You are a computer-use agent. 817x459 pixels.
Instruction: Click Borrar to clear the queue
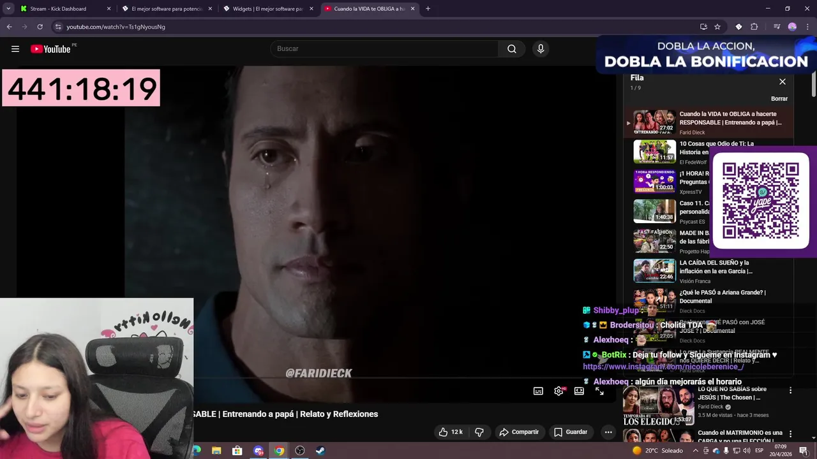click(779, 99)
